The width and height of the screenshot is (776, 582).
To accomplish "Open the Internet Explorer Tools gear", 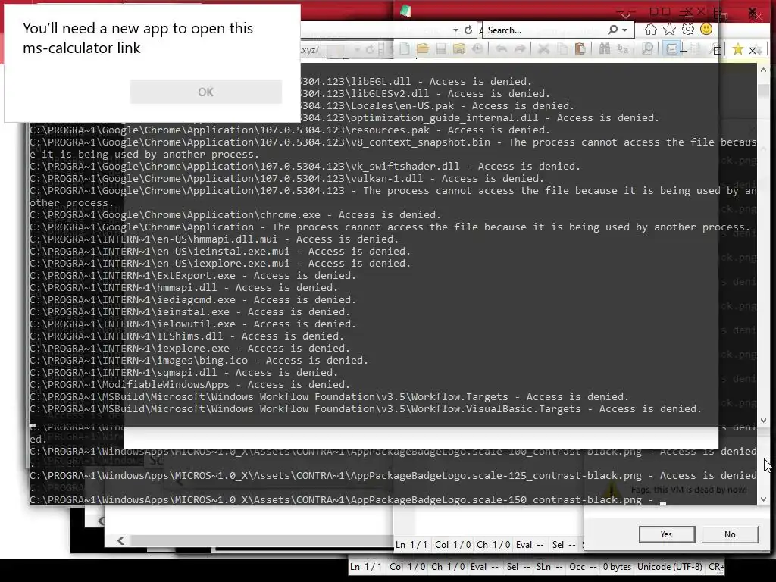I will pyautogui.click(x=688, y=30).
